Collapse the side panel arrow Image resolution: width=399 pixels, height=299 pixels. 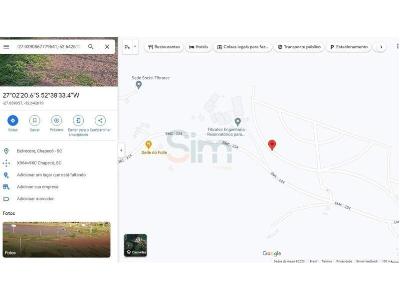click(x=121, y=150)
